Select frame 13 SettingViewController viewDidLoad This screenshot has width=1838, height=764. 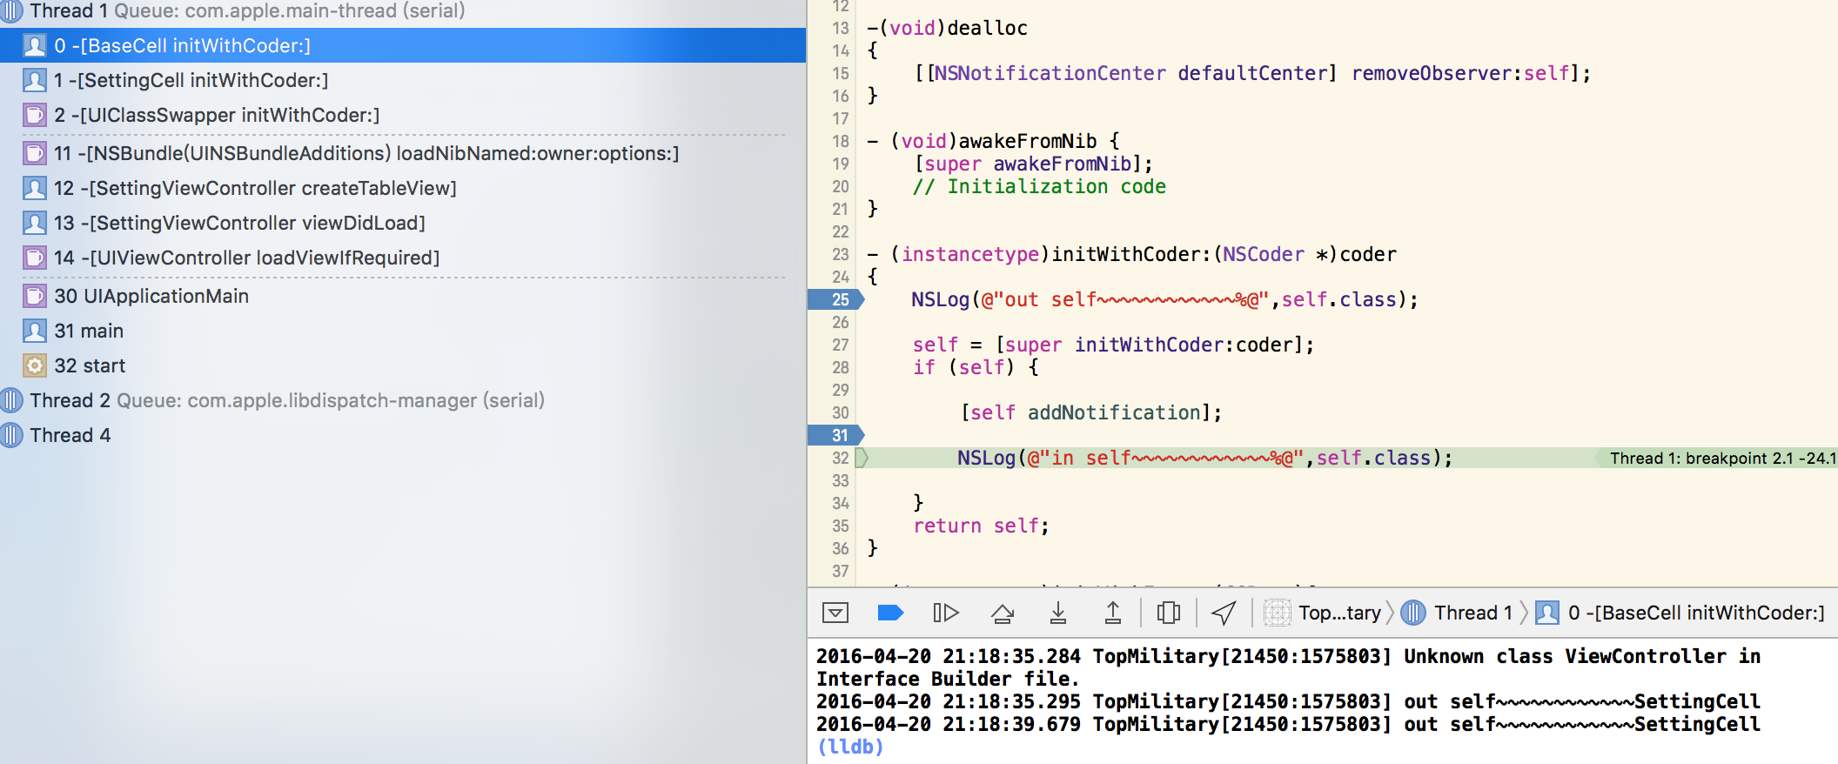pos(403,223)
